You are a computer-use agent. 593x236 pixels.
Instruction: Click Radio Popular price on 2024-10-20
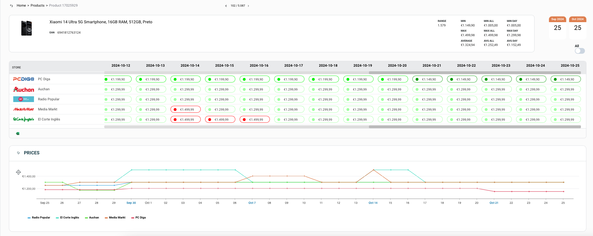click(393, 99)
